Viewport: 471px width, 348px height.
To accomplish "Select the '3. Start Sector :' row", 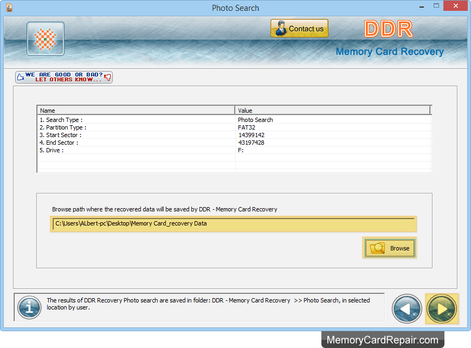I will 234,135.
